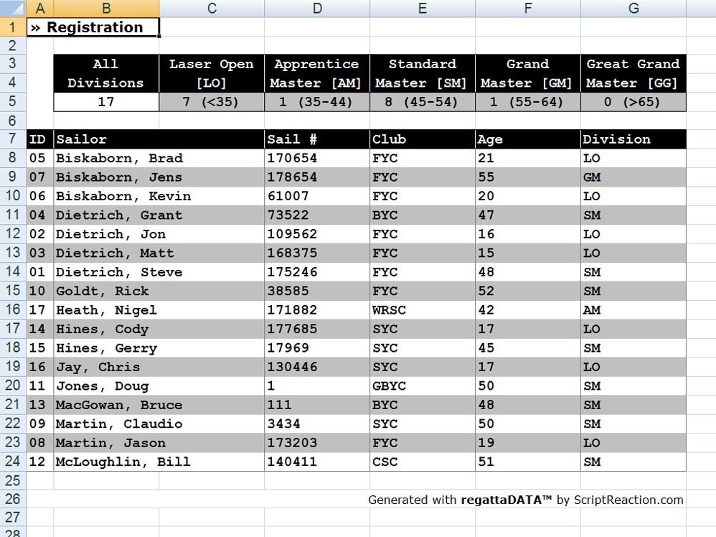716x537 pixels.
Task: Select sailor Jay, Chris
Action: pyautogui.click(x=159, y=367)
